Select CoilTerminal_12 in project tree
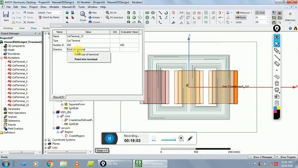298x168 pixels. (20, 105)
